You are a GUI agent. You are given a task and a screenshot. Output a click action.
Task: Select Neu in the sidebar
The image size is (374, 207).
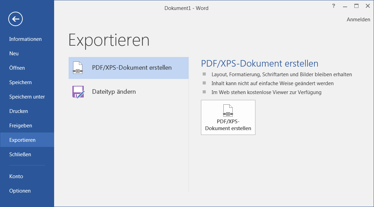click(x=14, y=54)
